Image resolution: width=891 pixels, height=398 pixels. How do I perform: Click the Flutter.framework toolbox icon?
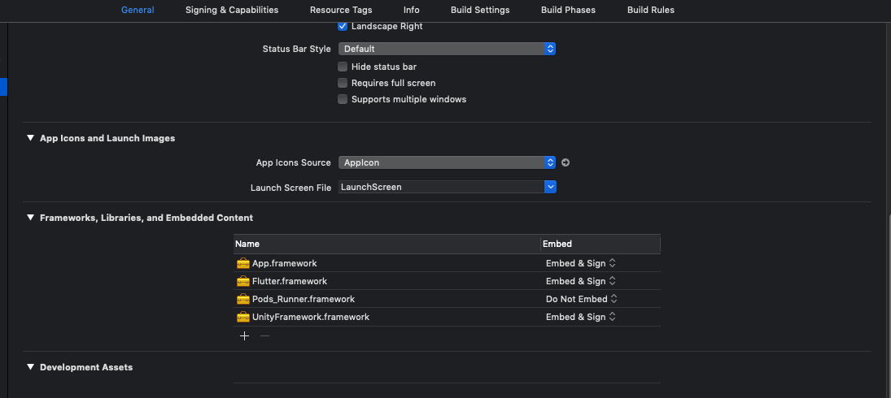(x=243, y=281)
